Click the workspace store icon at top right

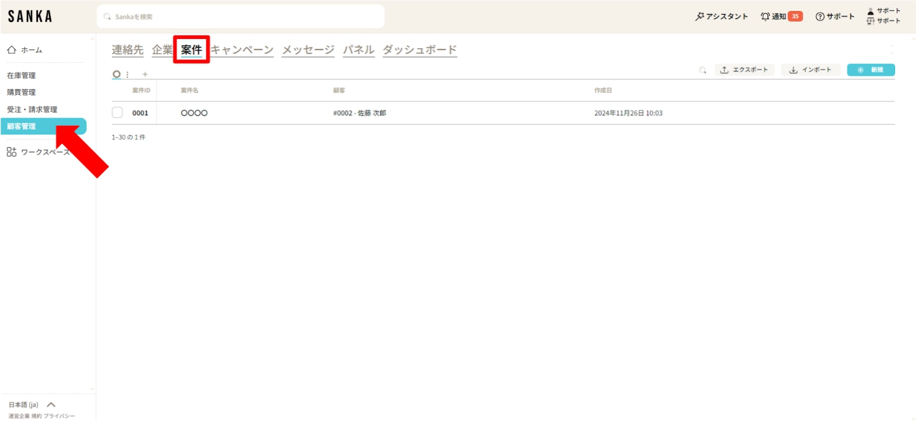click(871, 21)
